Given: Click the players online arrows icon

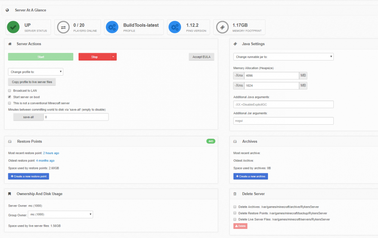Looking at the screenshot, I should click(63, 27).
